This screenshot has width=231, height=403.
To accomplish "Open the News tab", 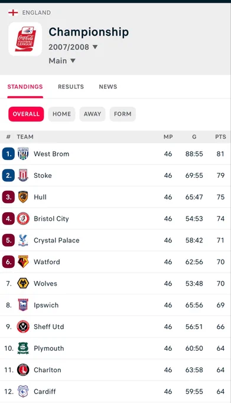I will (108, 87).
